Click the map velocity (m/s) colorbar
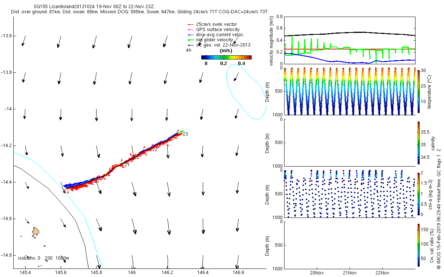The image size is (444, 277). (x=226, y=57)
